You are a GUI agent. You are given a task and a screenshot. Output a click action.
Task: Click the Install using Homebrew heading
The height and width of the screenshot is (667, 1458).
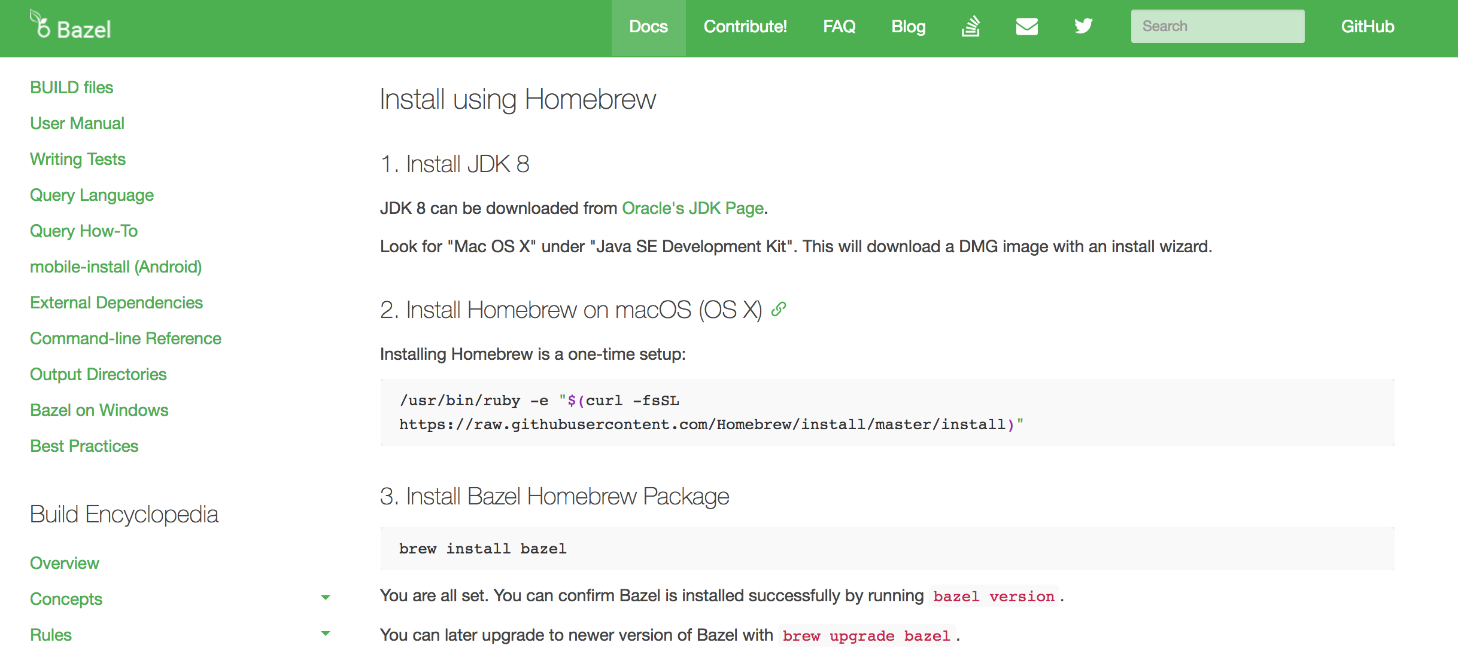[518, 99]
